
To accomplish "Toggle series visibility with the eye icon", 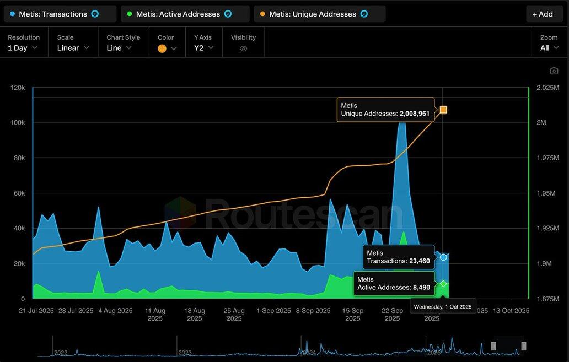I will pyautogui.click(x=243, y=48).
